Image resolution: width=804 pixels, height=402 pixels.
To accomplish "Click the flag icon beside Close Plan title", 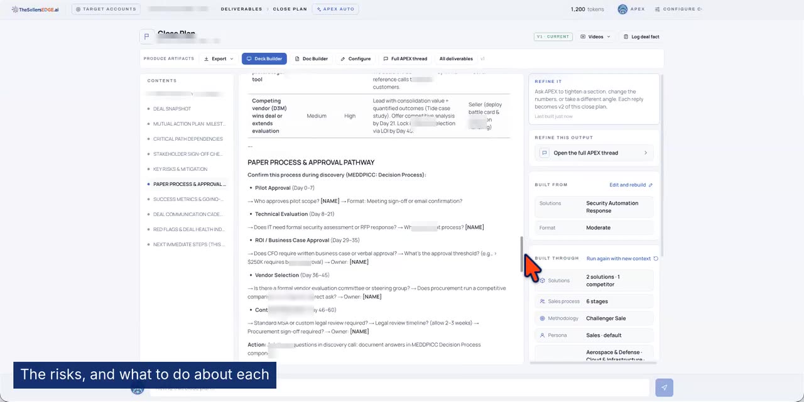I will tap(147, 36).
